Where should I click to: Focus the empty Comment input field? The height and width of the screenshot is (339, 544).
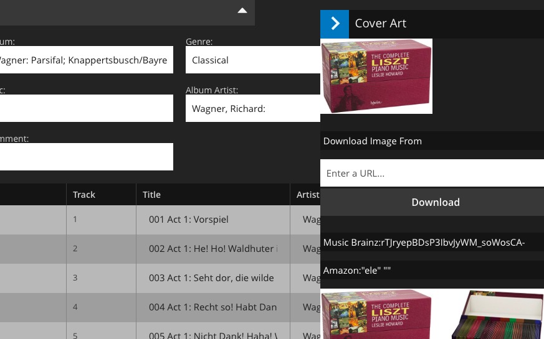point(87,157)
